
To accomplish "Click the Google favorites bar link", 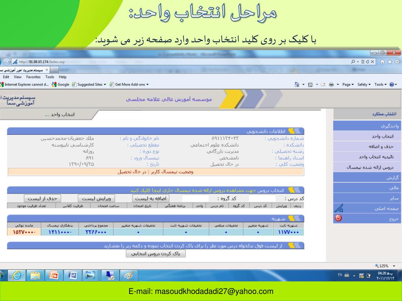I will pyautogui.click(x=60, y=85).
